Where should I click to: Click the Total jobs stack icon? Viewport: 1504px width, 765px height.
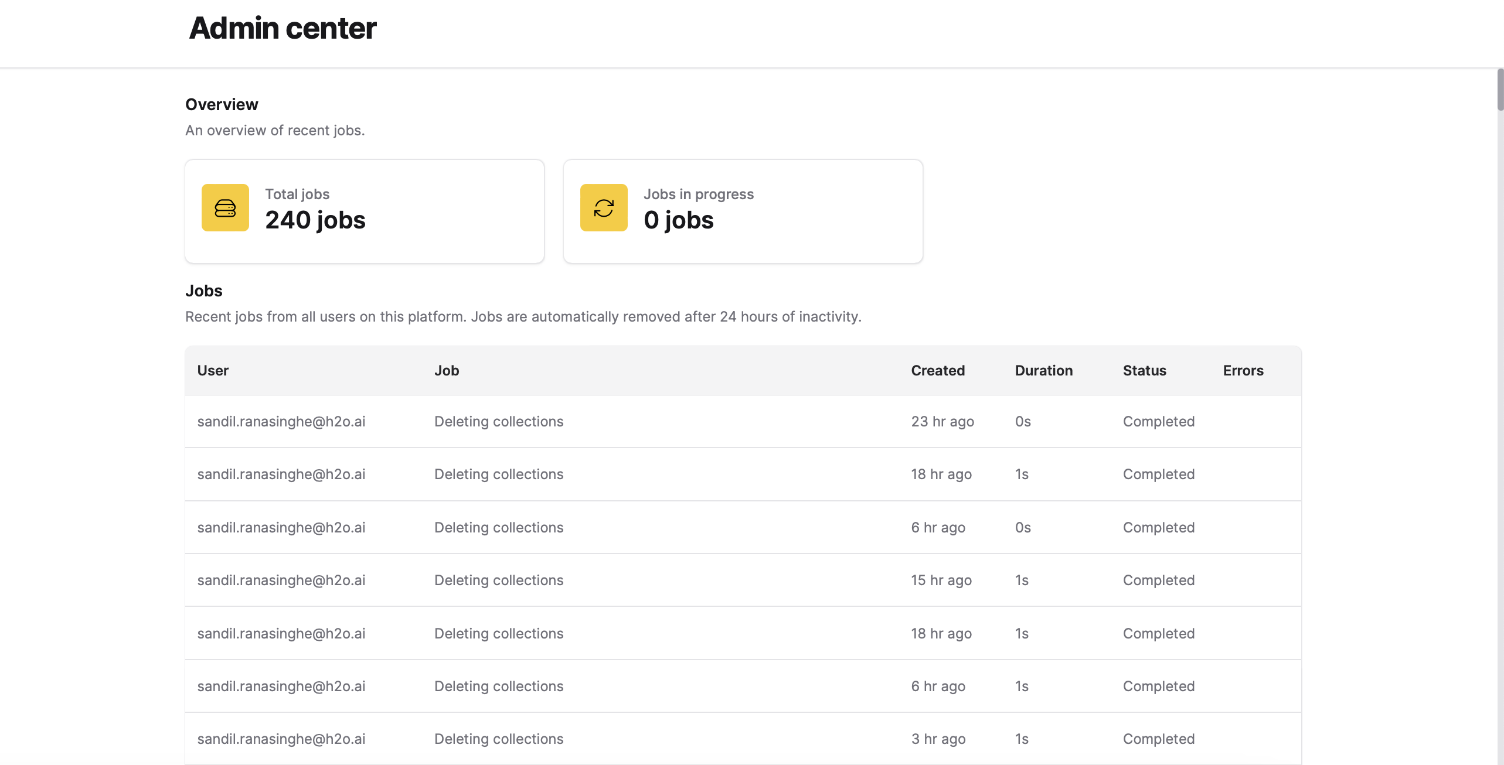coord(225,208)
